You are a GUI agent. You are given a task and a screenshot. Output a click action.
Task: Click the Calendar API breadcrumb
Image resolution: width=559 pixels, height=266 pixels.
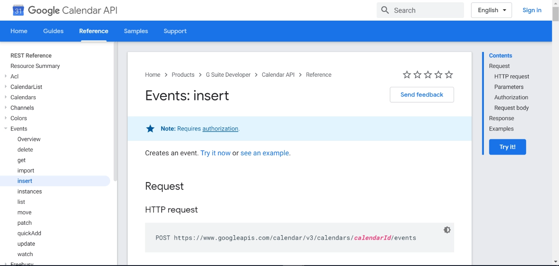tap(278, 75)
